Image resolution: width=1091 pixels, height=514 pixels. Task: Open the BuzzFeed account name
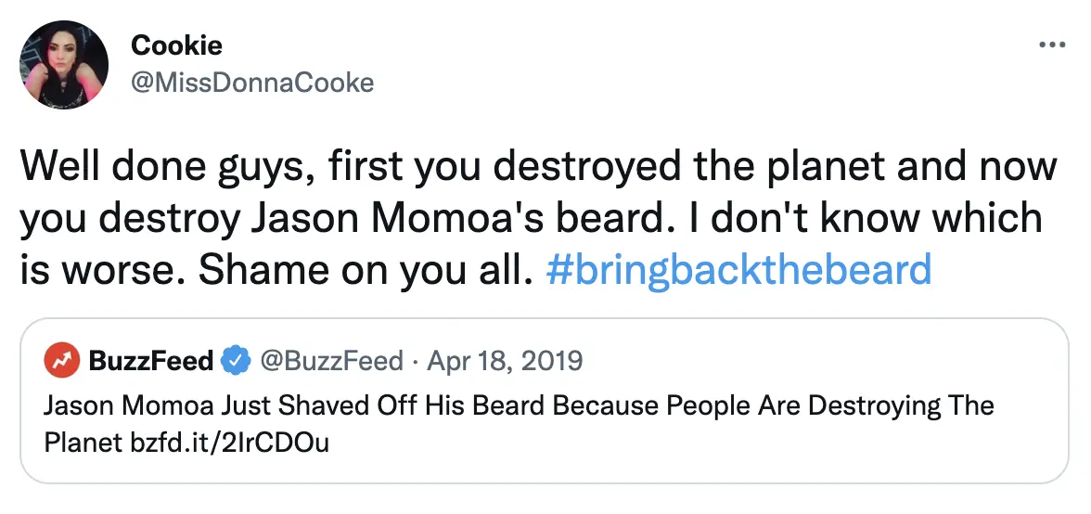pos(151,360)
